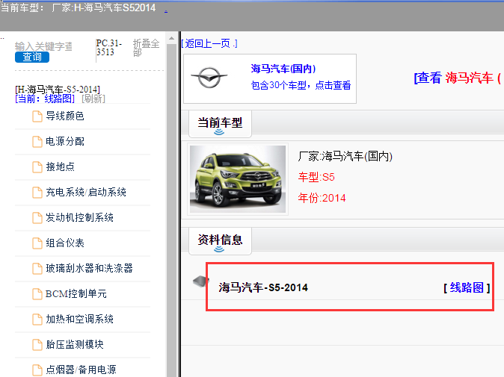Open the 导线颜色 page icon
Image resolution: width=504 pixels, height=377 pixels.
(x=37, y=116)
